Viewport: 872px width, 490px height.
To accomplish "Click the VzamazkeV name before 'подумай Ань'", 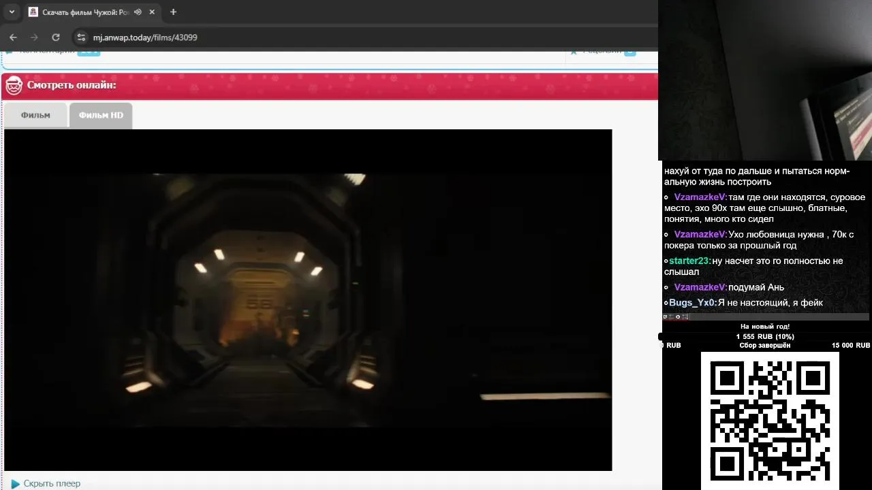I will point(701,287).
